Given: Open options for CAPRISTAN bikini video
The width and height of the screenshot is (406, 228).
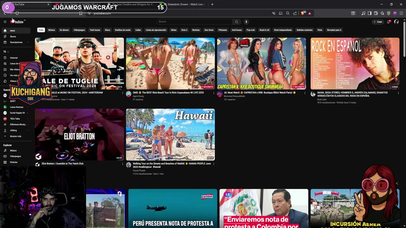Looking at the screenshot, I should pos(305,93).
